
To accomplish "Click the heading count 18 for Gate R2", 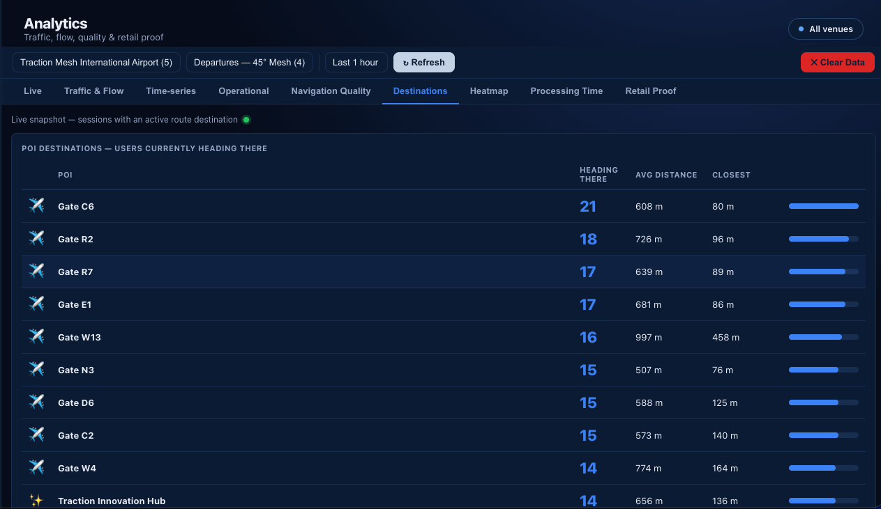I will click(x=588, y=240).
